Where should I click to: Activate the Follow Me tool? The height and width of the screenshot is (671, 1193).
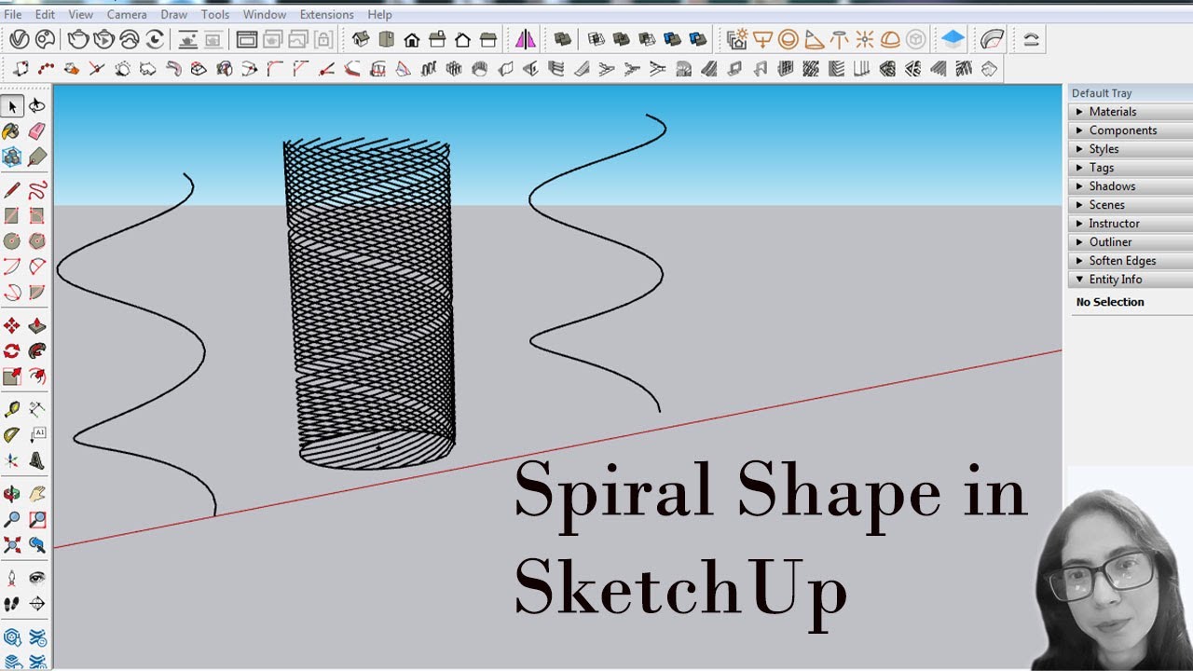point(37,351)
